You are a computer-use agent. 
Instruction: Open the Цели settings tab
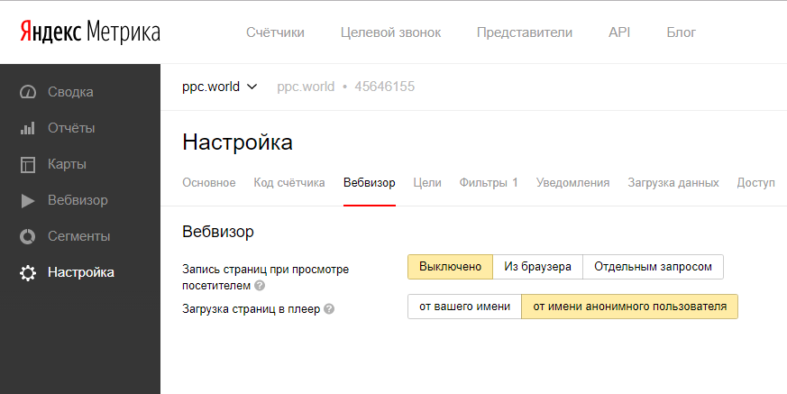pos(426,183)
